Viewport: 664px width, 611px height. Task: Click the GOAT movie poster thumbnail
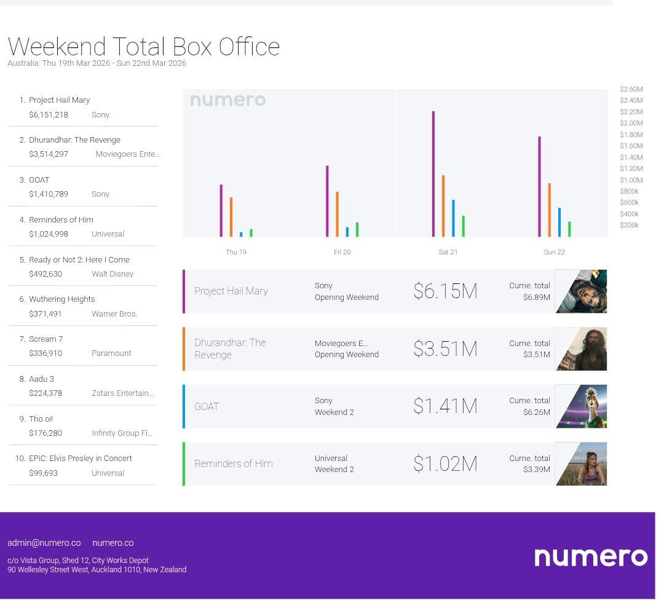pyautogui.click(x=581, y=406)
